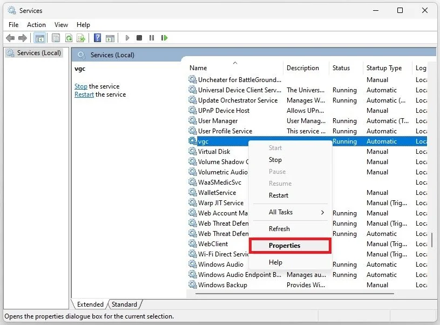Click the Export List toolbar icon

coord(81,38)
